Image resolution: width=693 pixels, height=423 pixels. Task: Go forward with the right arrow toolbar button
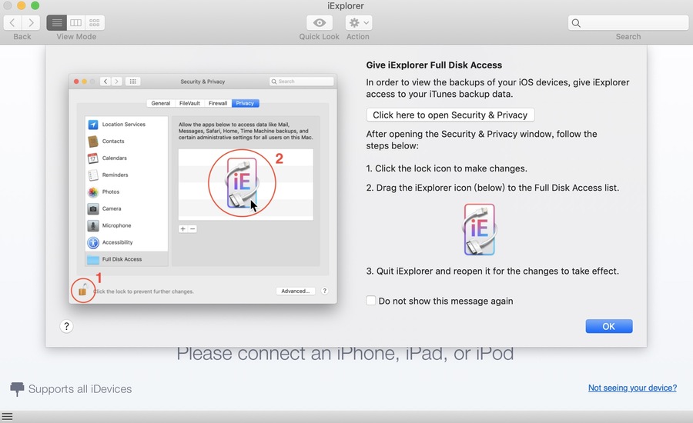click(31, 22)
